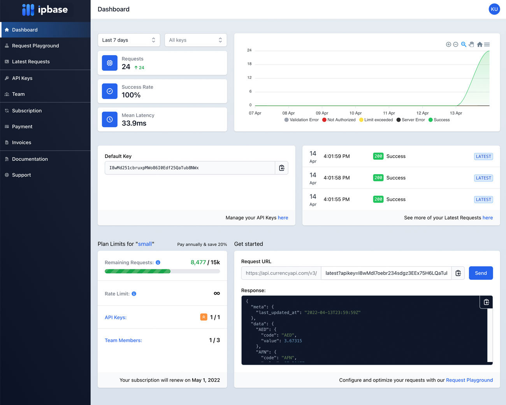The height and width of the screenshot is (405, 506).
Task: Copy the JSON response code block
Action: (486, 302)
